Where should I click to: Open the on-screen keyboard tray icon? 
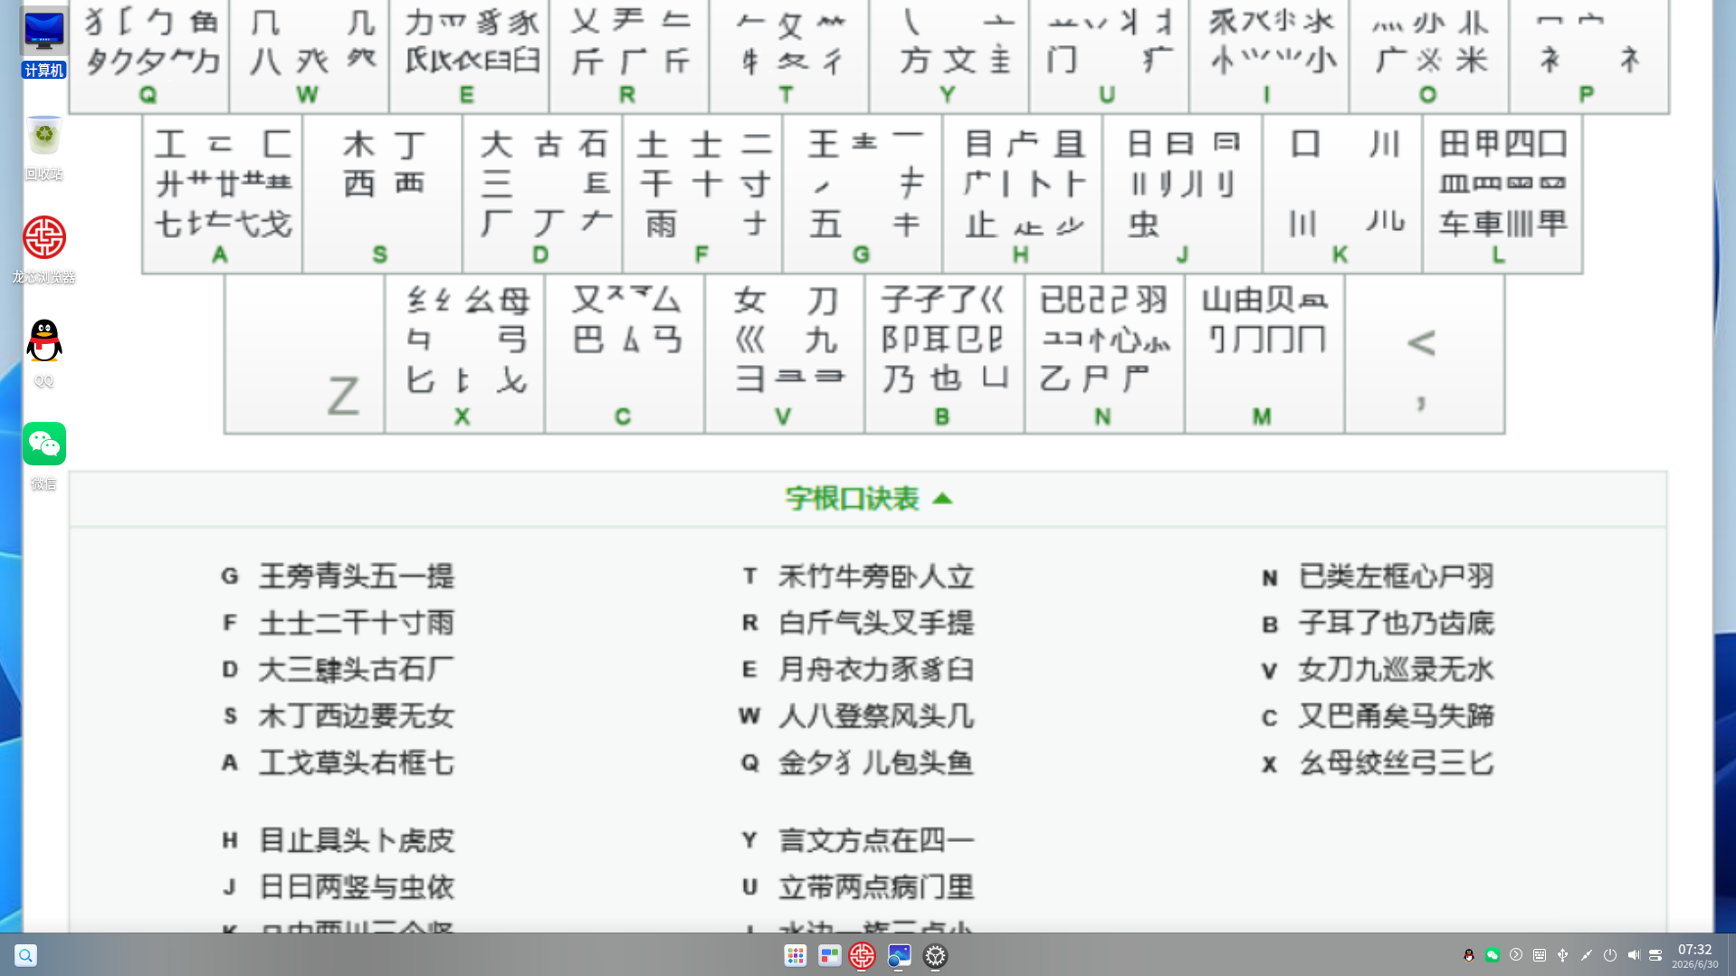[x=1540, y=955]
